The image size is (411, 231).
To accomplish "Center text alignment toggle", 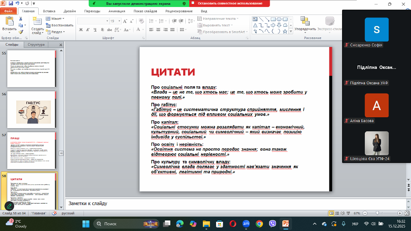I will (x=158, y=29).
